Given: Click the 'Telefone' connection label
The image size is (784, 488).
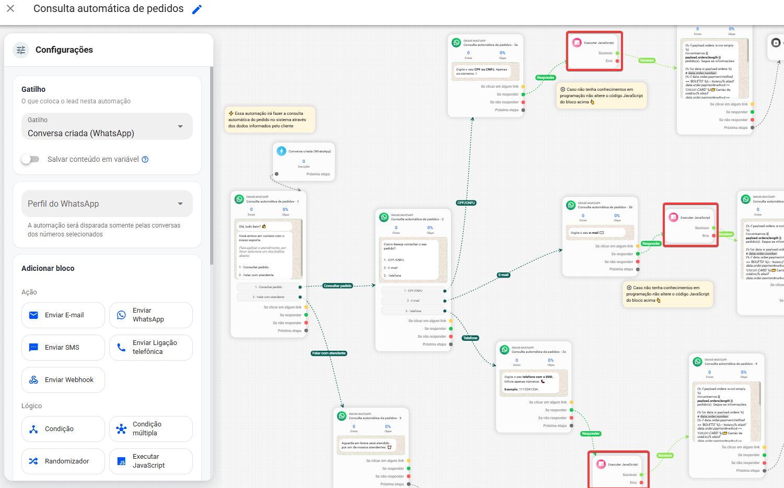Looking at the screenshot, I should [x=470, y=338].
